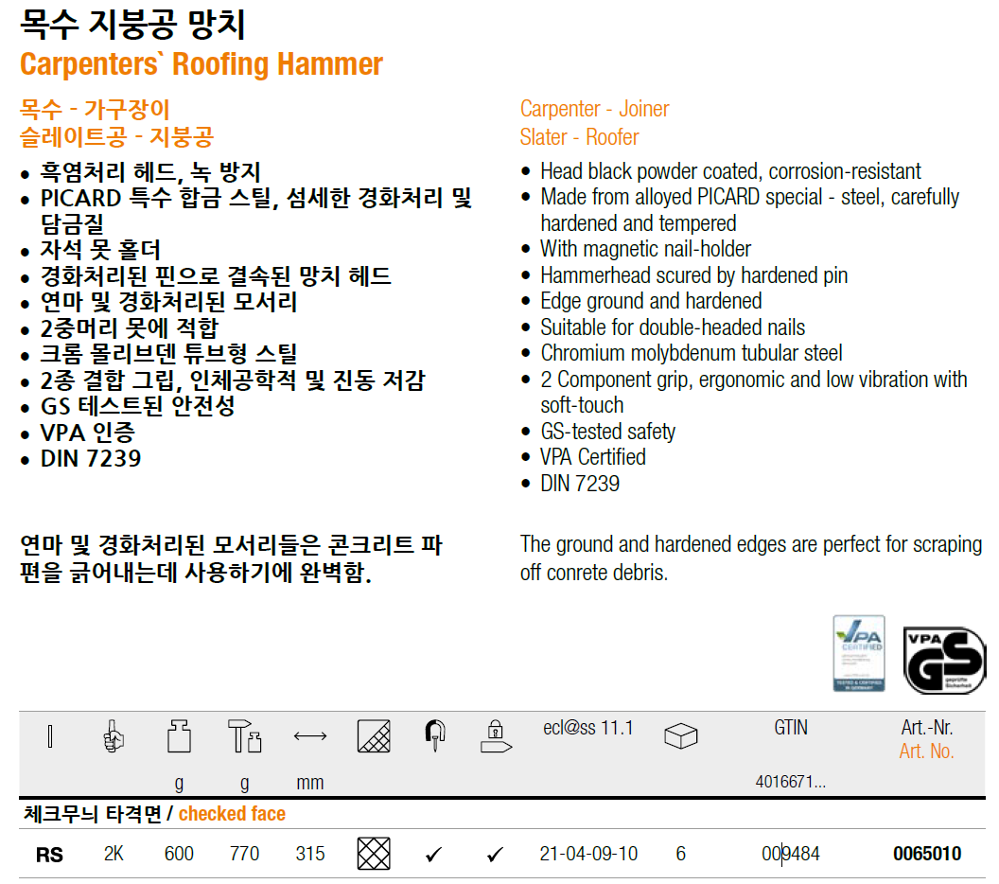
Task: Click the magnet column checkmark in RS row
Action: point(434,854)
